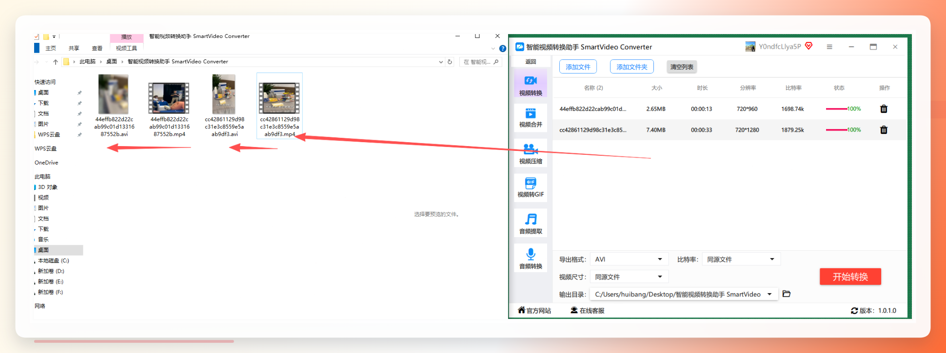Sort by the 名称 (2) column header
Viewport: 946px width, 353px height.
tap(593, 88)
